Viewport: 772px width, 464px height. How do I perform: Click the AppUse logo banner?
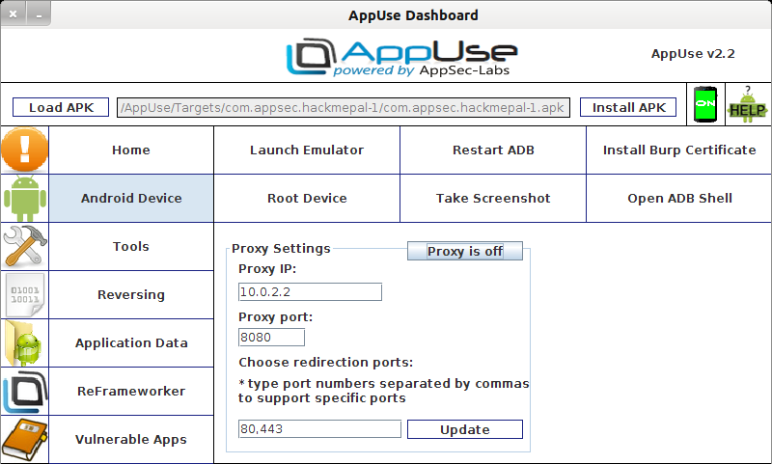click(400, 57)
